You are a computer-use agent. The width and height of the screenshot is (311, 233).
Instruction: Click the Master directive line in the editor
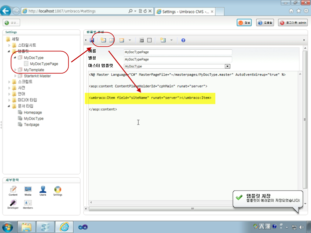point(187,75)
